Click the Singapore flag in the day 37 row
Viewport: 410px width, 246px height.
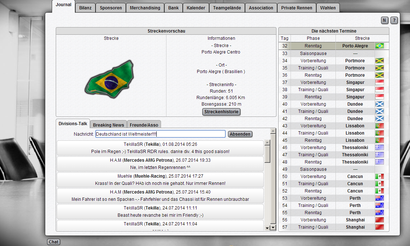point(380,82)
